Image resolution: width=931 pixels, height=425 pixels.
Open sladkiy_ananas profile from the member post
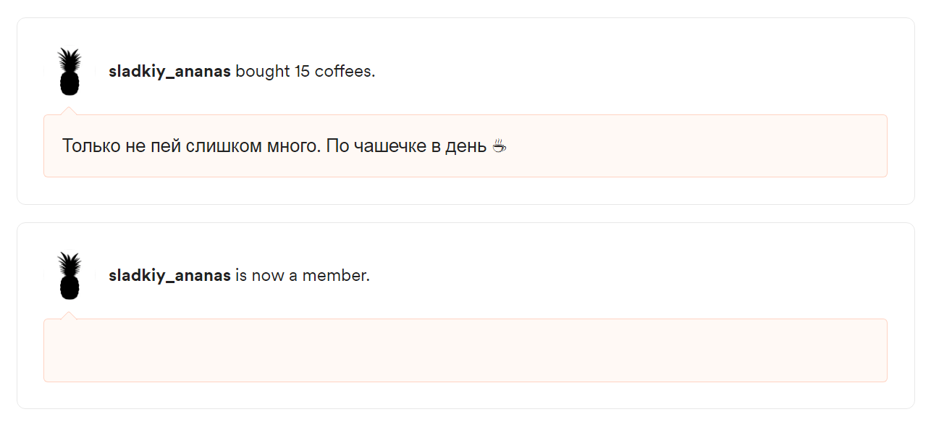[169, 276]
